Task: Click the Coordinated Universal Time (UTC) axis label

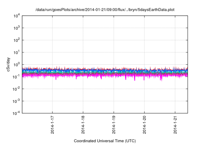Action: 105,141
